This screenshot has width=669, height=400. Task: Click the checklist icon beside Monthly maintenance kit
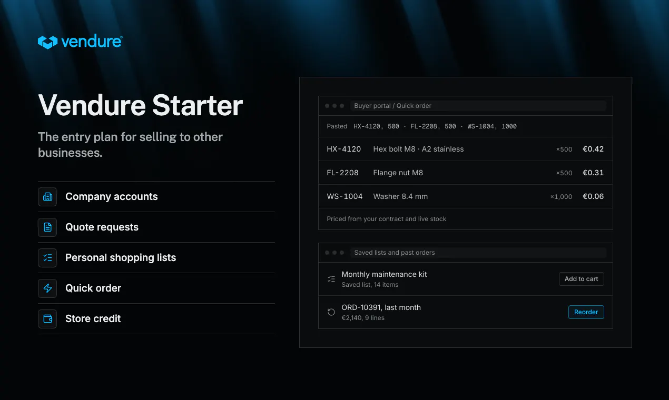tap(331, 279)
